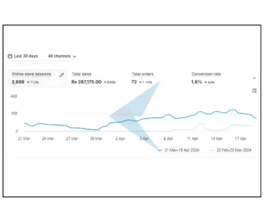Click the calendar icon beside Last 30 days
The width and height of the screenshot is (264, 222).
tap(10, 56)
